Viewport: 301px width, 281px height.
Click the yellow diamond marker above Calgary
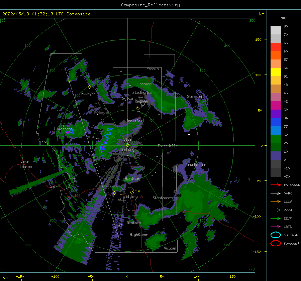click(x=132, y=192)
